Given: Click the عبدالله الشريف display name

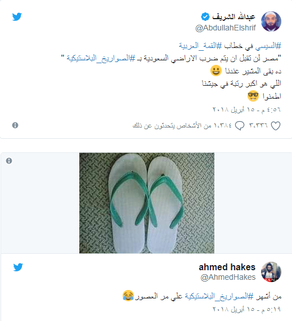Looking at the screenshot, I should coord(234,16).
